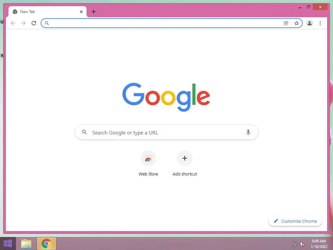The image size is (333, 250).
Task: Select the New Tab tab
Action: click(x=47, y=12)
